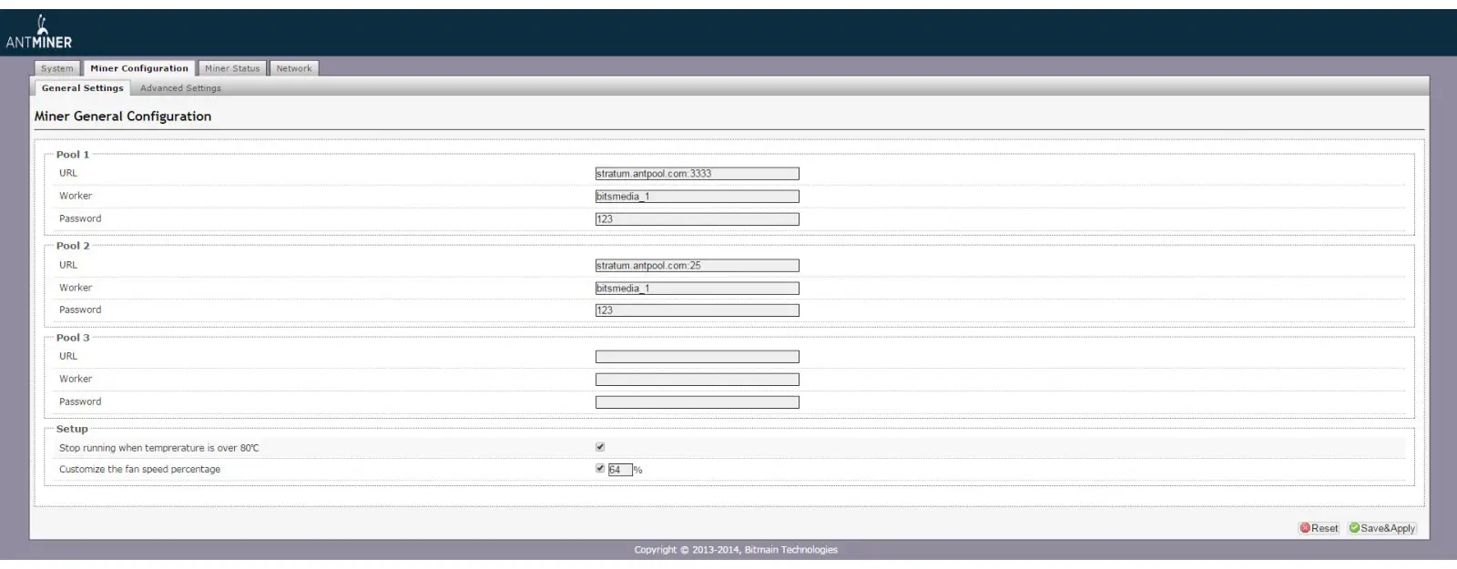Click the Setup group label

72,429
